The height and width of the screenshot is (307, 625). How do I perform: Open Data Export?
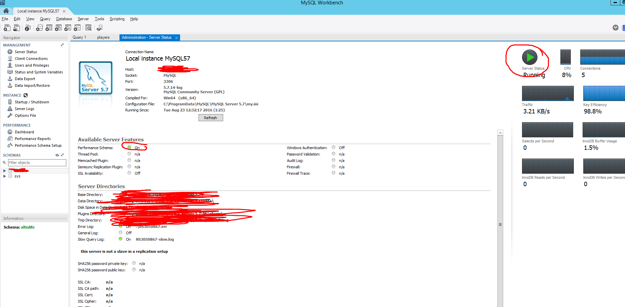coord(25,79)
